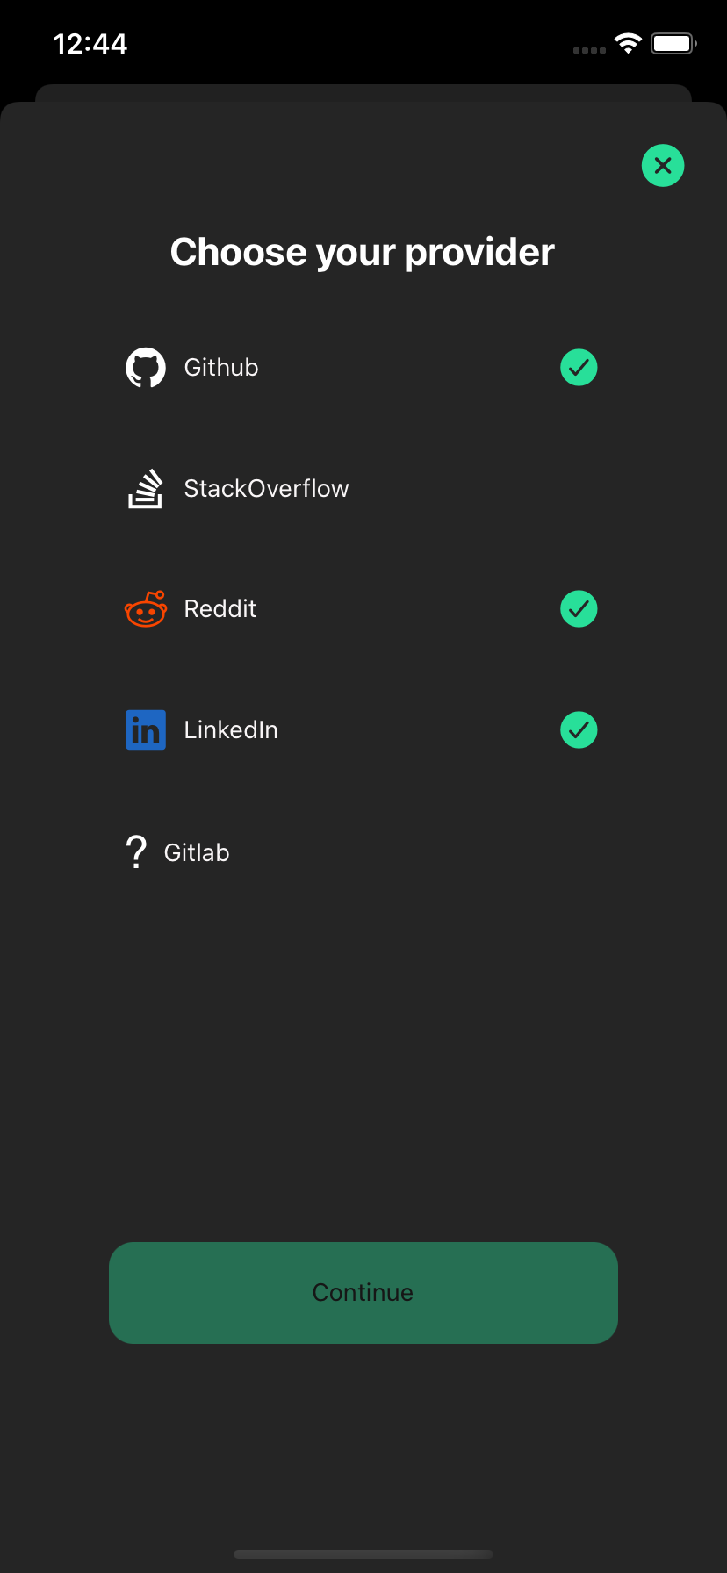Click the 'Choose your provider' heading

click(x=362, y=252)
